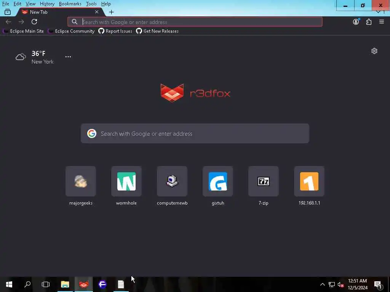Open new tab personalize gear icon
Viewport: 390px width, 292px height.
tap(374, 51)
